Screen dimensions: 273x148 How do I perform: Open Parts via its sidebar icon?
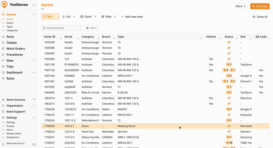(3, 36)
